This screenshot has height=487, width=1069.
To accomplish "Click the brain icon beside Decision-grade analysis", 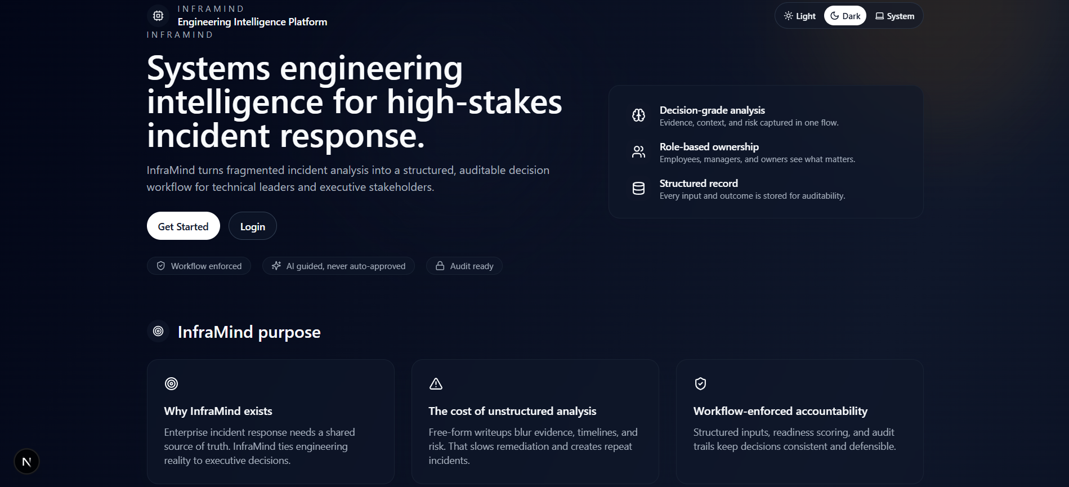I will click(x=638, y=115).
